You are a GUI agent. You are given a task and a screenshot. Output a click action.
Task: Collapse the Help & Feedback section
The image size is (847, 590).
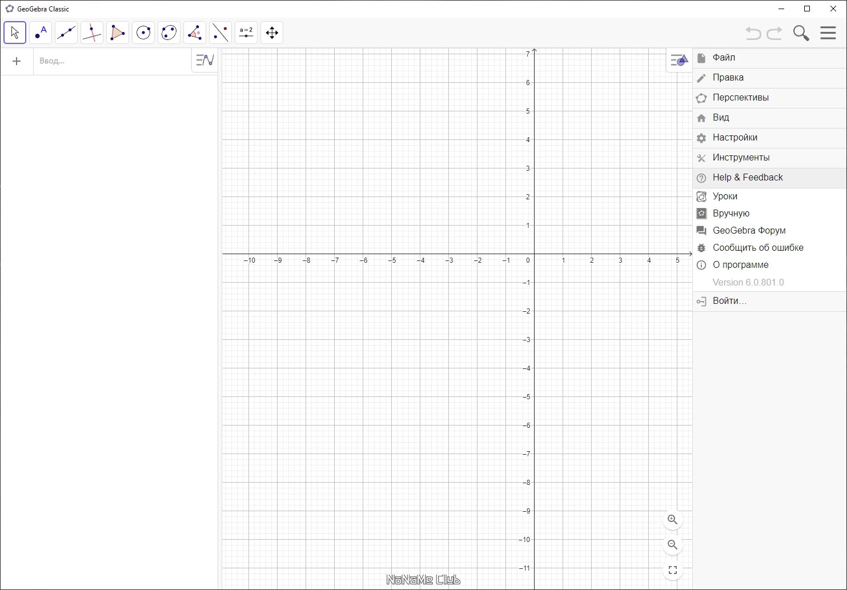pos(770,178)
